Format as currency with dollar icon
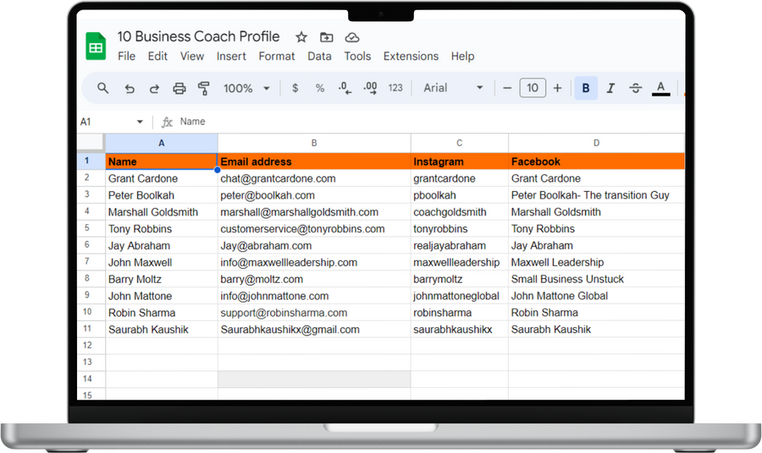 pyautogui.click(x=295, y=88)
